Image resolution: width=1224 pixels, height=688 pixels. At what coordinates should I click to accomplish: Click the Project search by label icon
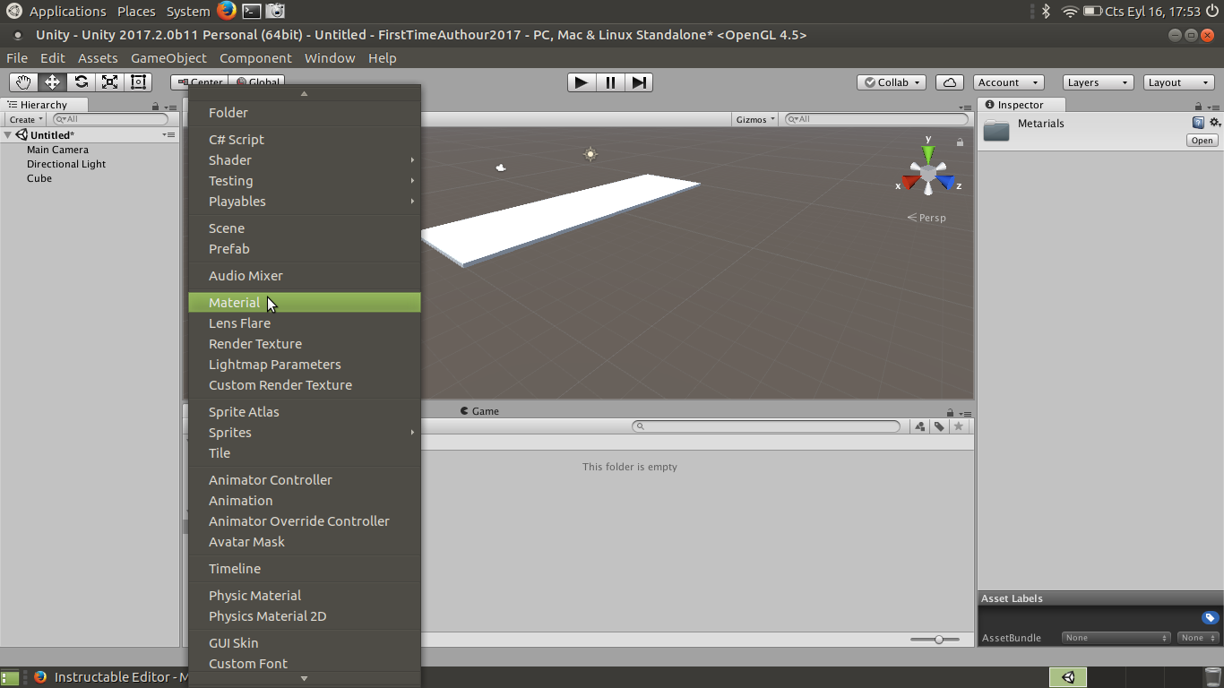[939, 426]
